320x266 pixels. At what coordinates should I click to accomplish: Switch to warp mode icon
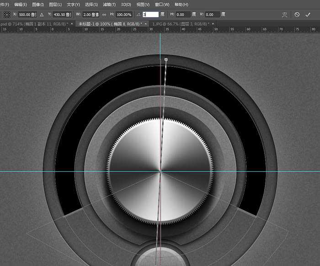coord(284,15)
